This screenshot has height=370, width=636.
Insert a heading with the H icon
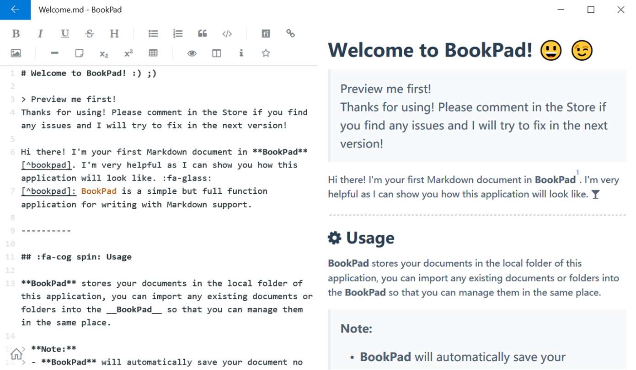[x=114, y=33]
